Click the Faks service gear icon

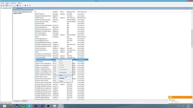pos(35,37)
